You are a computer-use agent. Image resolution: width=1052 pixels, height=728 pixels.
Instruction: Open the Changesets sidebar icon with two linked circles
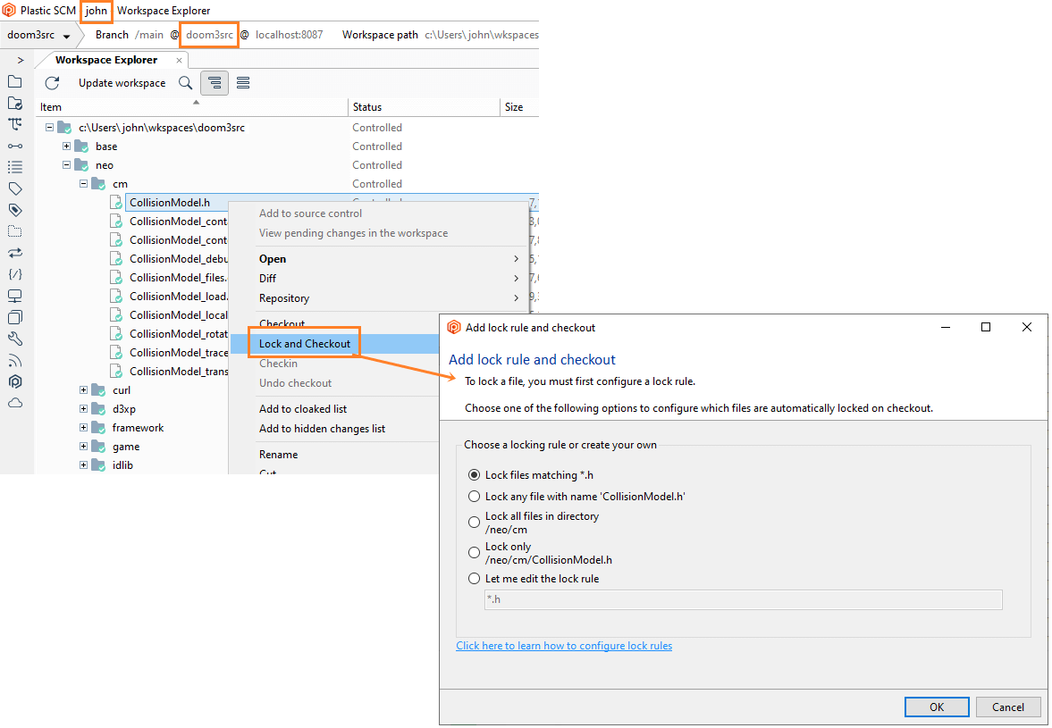pyautogui.click(x=15, y=146)
